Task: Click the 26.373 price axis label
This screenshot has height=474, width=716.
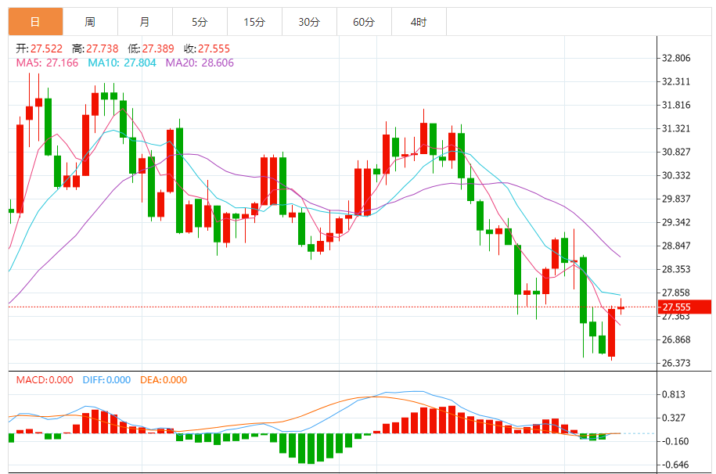Action: click(x=676, y=363)
